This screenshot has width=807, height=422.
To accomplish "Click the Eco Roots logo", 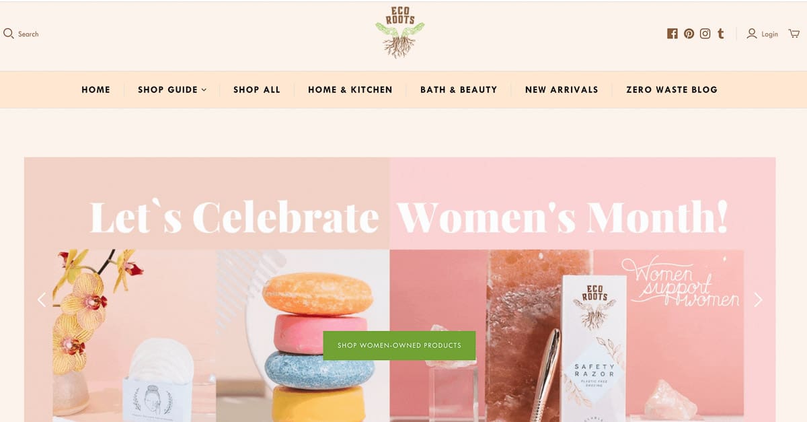I will [400, 32].
